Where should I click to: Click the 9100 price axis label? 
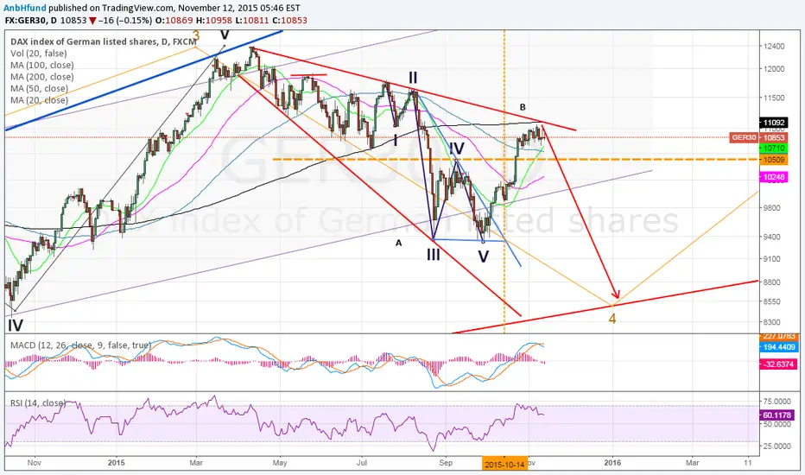click(774, 259)
